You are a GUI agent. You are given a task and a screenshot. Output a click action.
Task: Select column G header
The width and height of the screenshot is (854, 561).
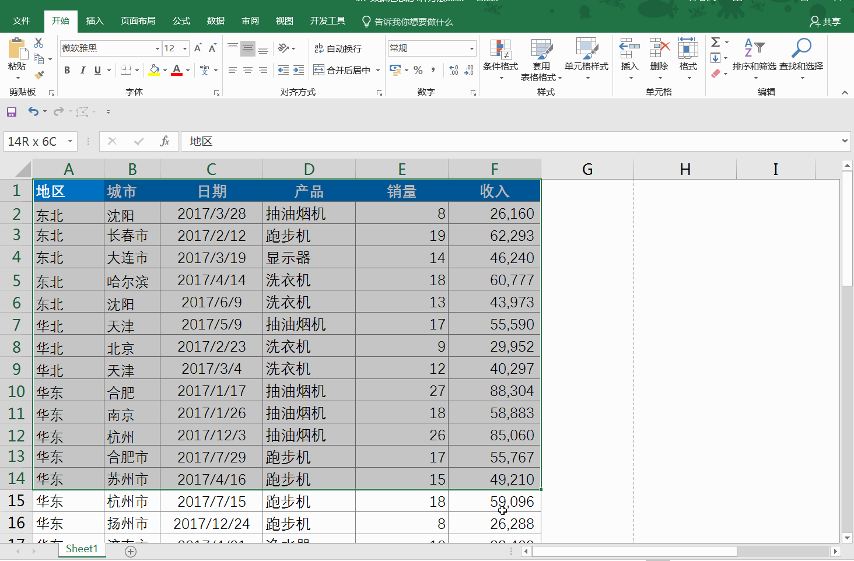point(587,169)
